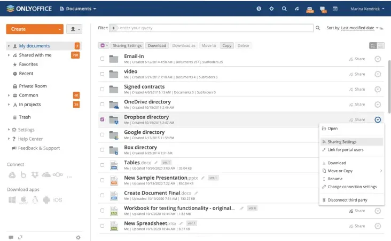
Task: Open actions menu for video folder
Action: [378, 74]
